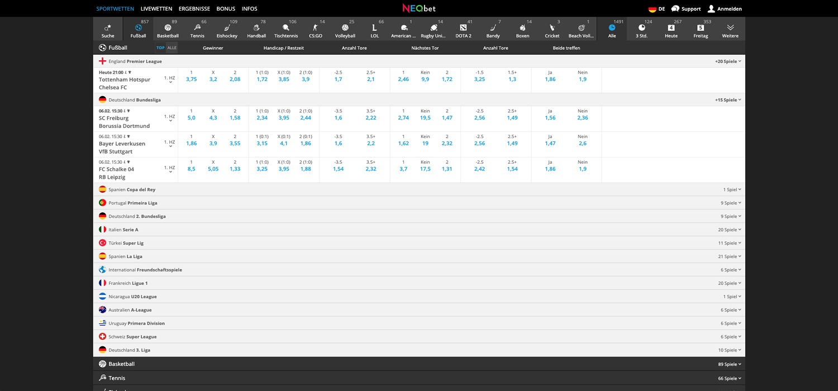This screenshot has width=838, height=391.
Task: Select the American Football icon
Action: (x=404, y=29)
